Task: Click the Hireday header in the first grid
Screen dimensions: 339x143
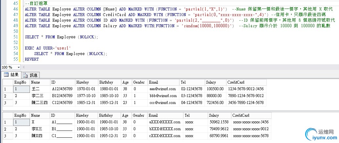Action: [x=86, y=82]
